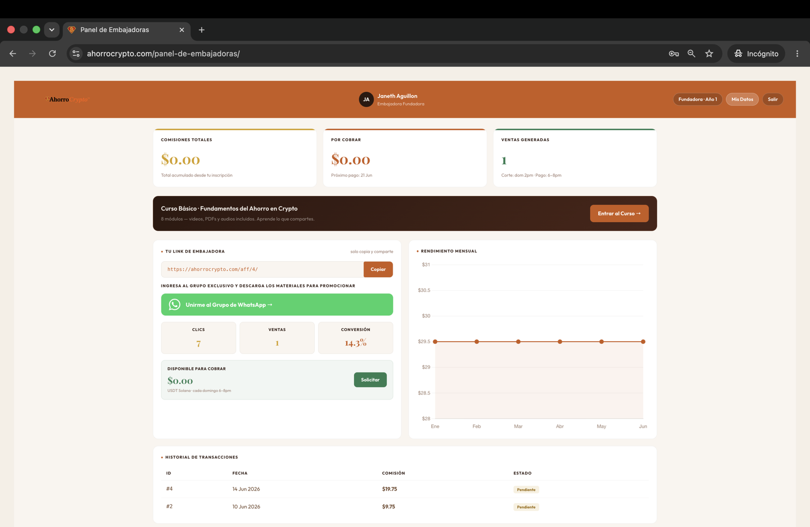This screenshot has width=810, height=527.
Task: Reload the page with the refresh icon
Action: pyautogui.click(x=52, y=54)
